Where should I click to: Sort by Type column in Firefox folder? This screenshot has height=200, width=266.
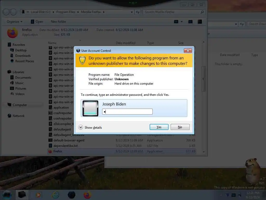150,43
